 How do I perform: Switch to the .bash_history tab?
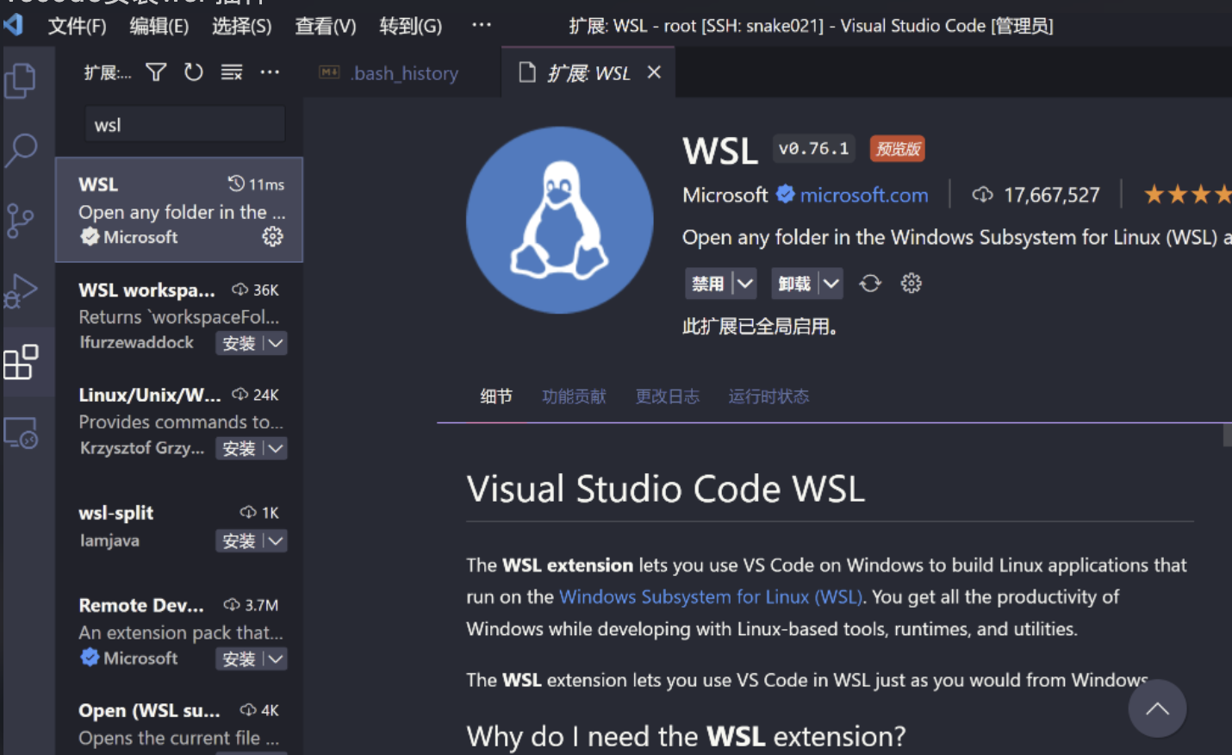point(401,72)
